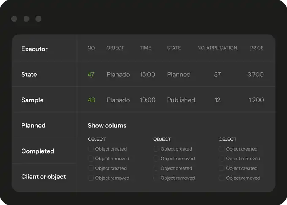Switch to the Sample sidebar item
The image size is (287, 205).
[x=33, y=100]
